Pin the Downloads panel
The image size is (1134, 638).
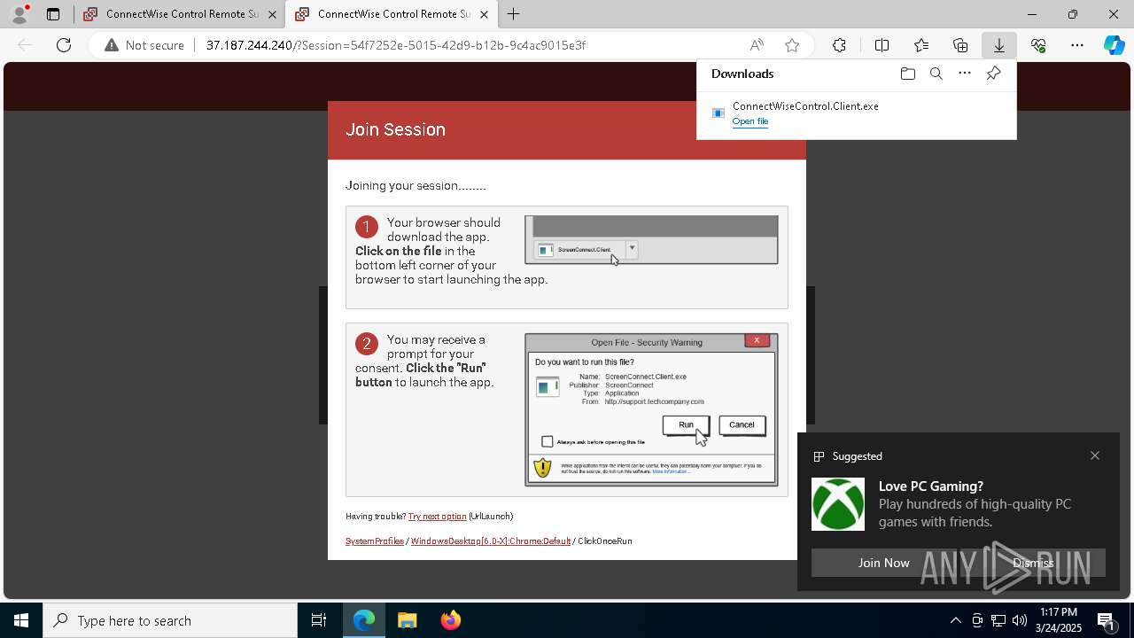pos(993,74)
